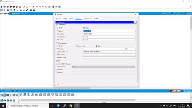Select the Connections lightning bolt category

pos(11,95)
